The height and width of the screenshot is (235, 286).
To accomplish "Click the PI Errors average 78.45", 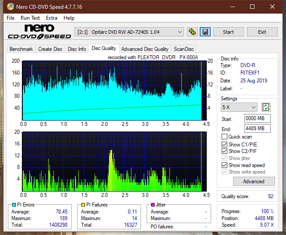I will [61, 212].
